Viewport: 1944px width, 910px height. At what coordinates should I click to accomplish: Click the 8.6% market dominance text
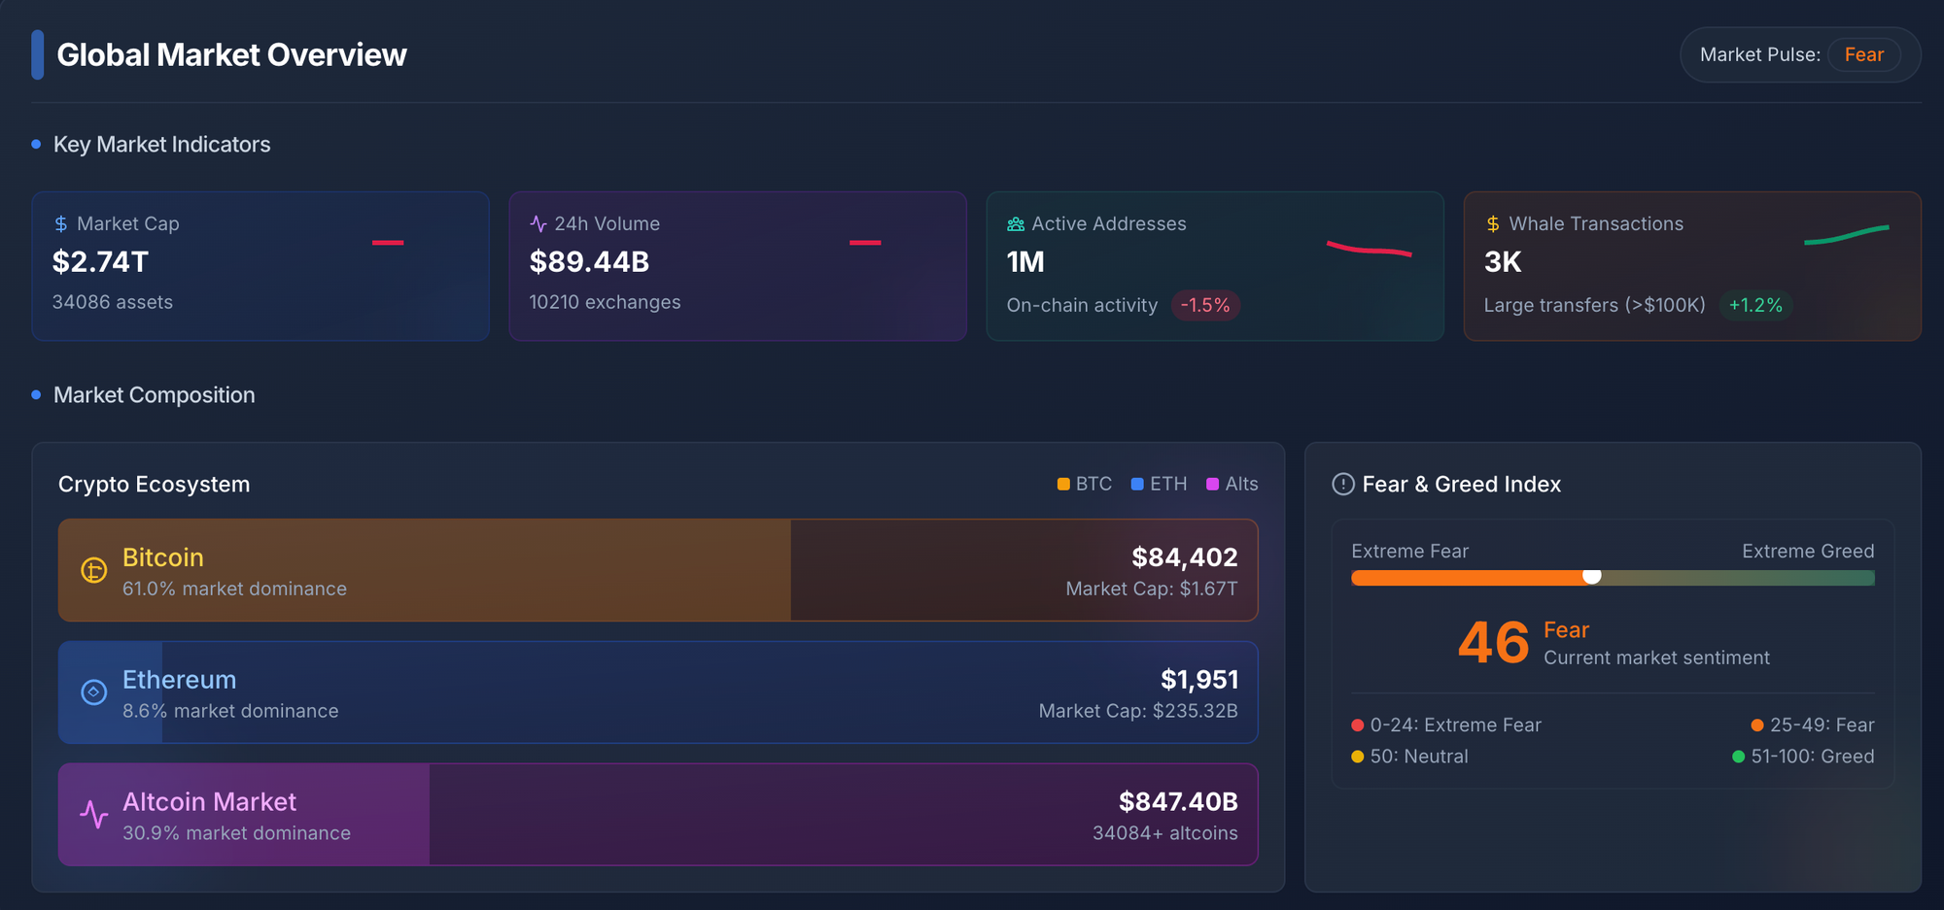(x=230, y=711)
